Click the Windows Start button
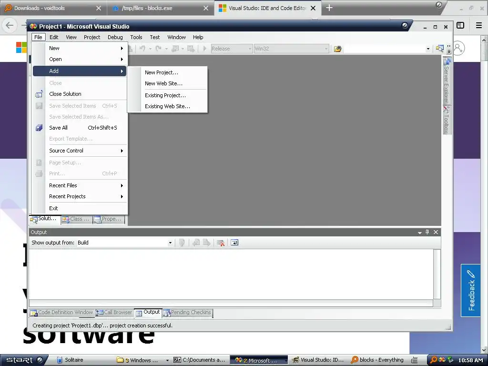The image size is (488, 366). (x=24, y=360)
